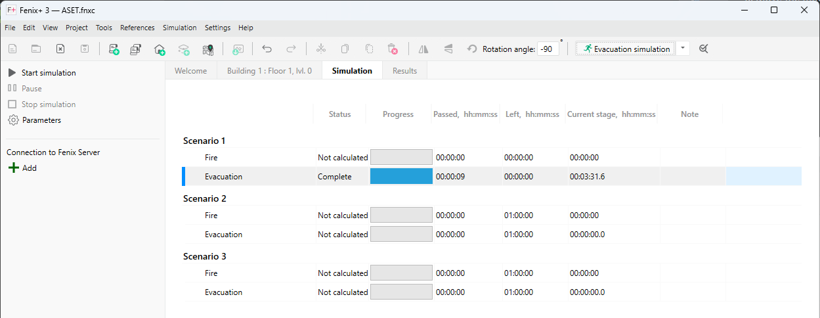The image size is (820, 318).
Task: Click the Progress column header
Action: click(399, 114)
